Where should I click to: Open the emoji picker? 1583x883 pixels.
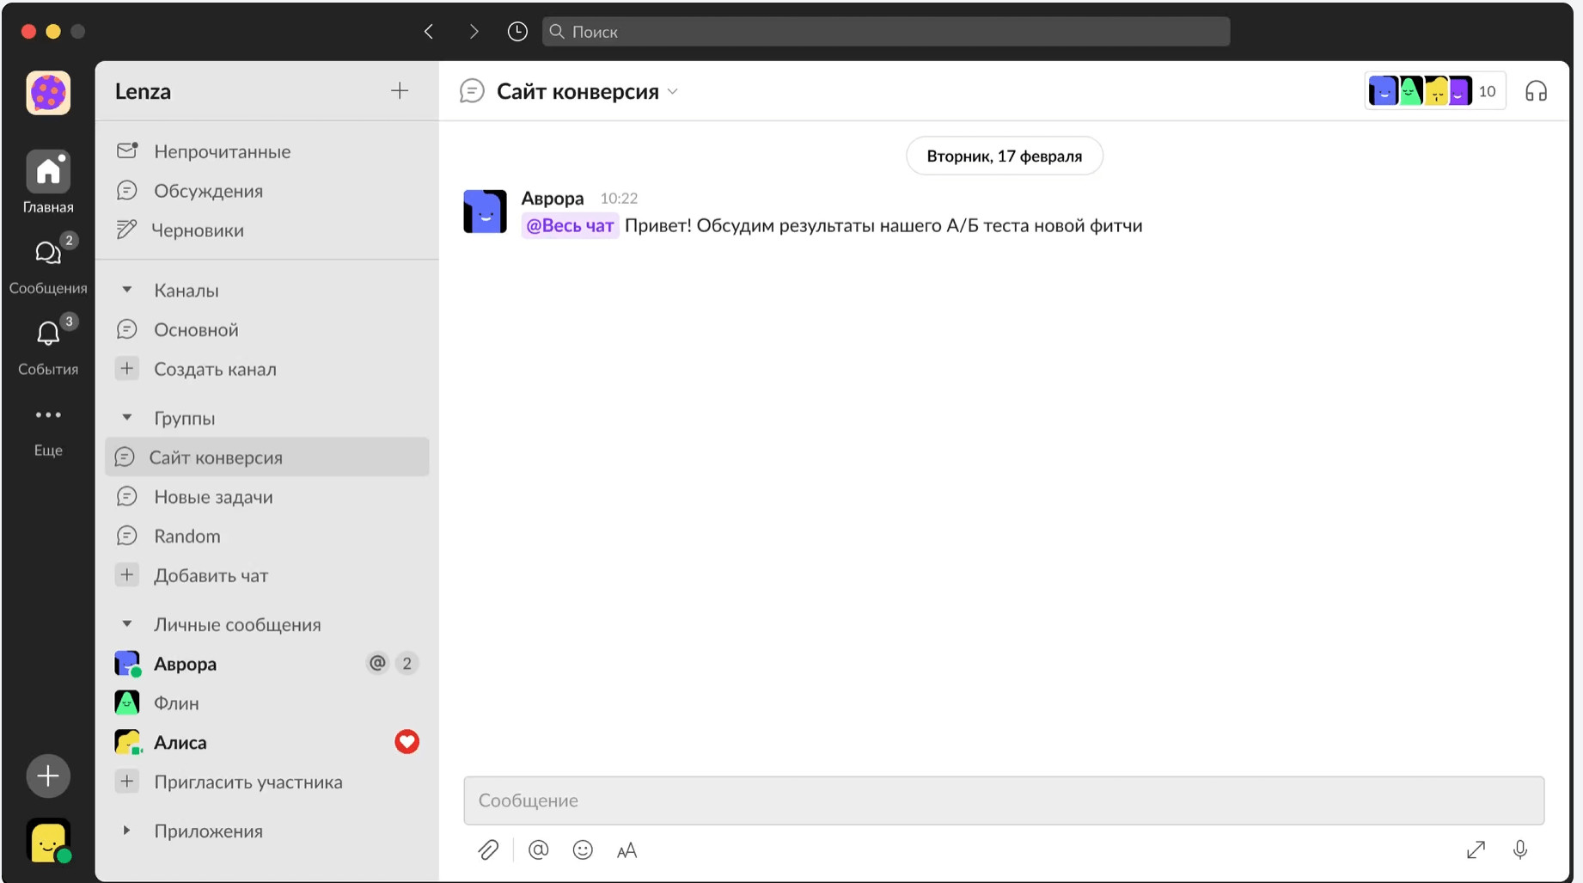click(x=583, y=850)
